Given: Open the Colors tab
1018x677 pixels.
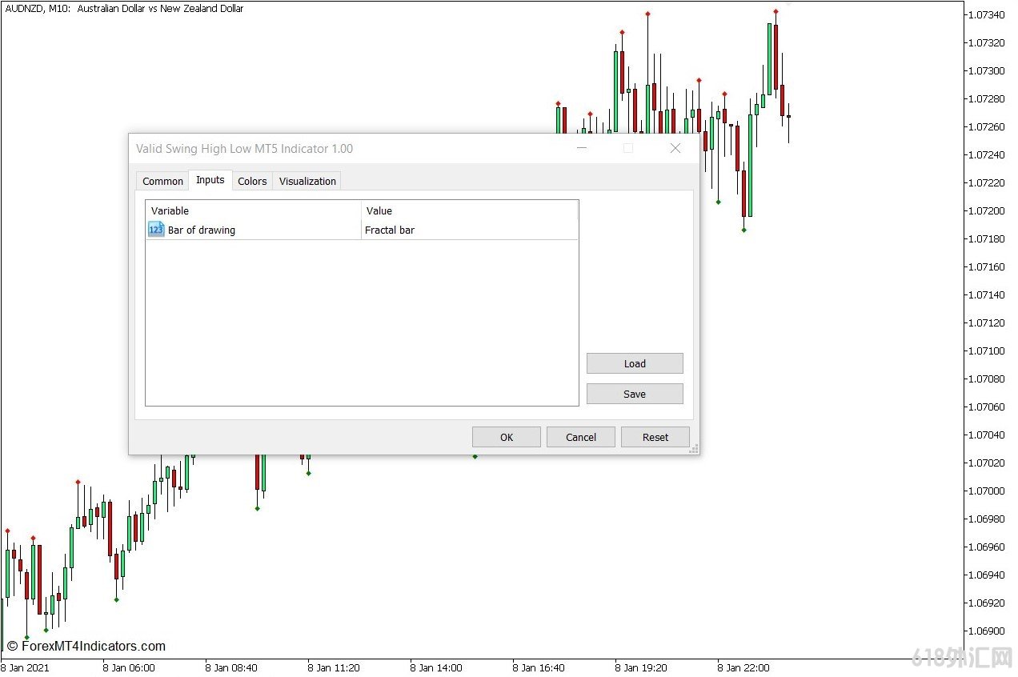Looking at the screenshot, I should pos(252,181).
